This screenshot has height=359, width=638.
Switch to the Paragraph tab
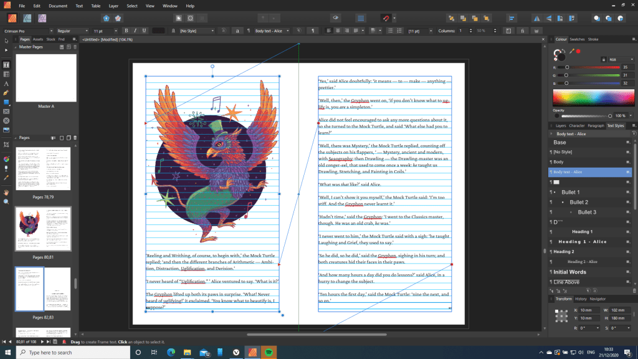tap(596, 126)
